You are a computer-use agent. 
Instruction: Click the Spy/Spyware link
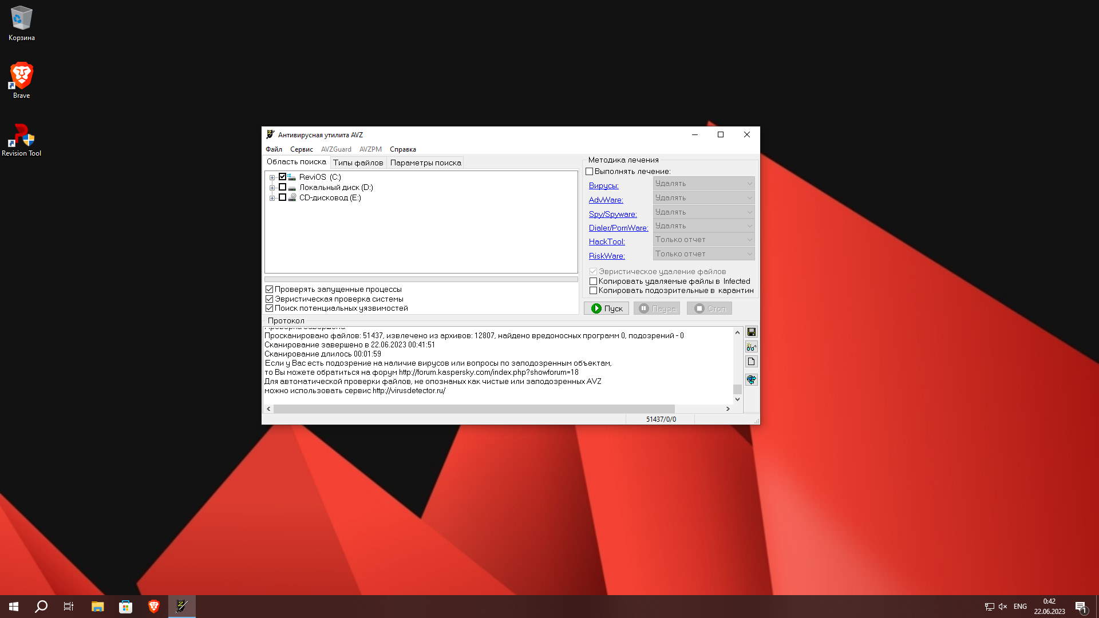pyautogui.click(x=612, y=214)
